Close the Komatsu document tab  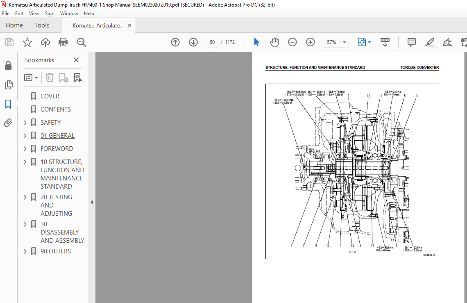129,25
